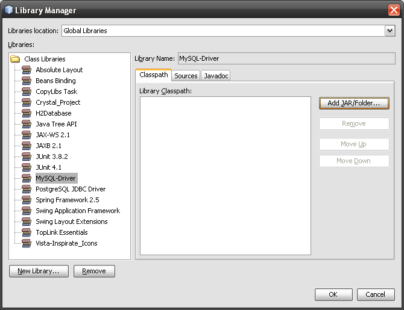
Task: Click the library icon next to H2Database
Action: pos(27,113)
